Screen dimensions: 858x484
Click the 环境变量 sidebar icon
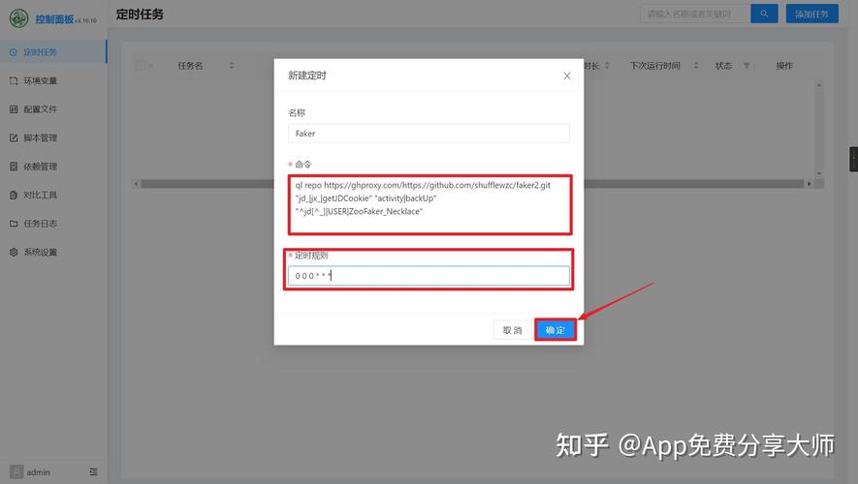tap(14, 81)
